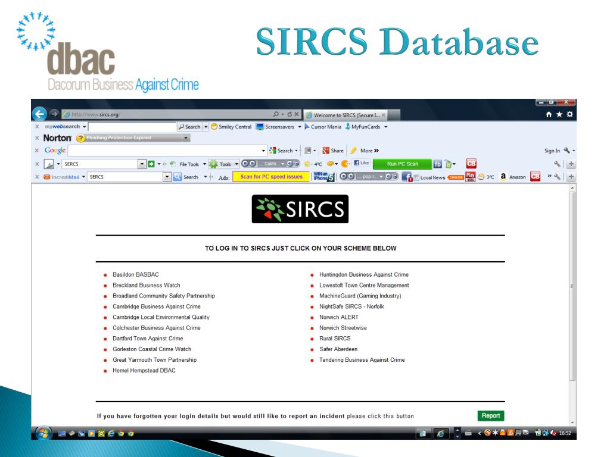Click the IncrediMail envelope icon
Image resolution: width=610 pixels, height=457 pixels.
coord(47,177)
